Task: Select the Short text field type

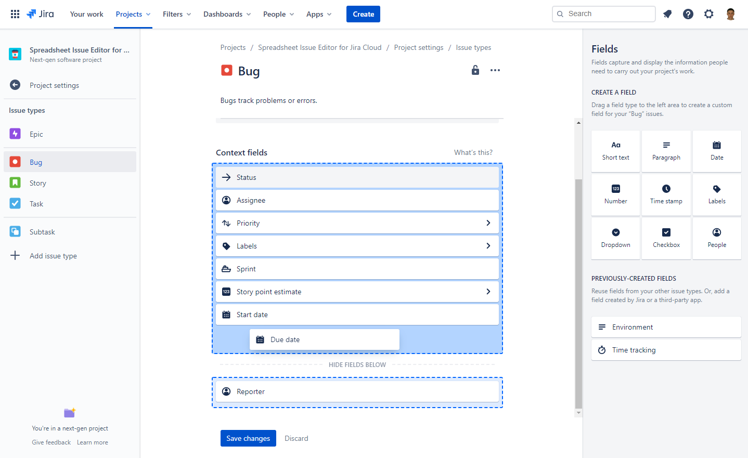Action: 616,151
